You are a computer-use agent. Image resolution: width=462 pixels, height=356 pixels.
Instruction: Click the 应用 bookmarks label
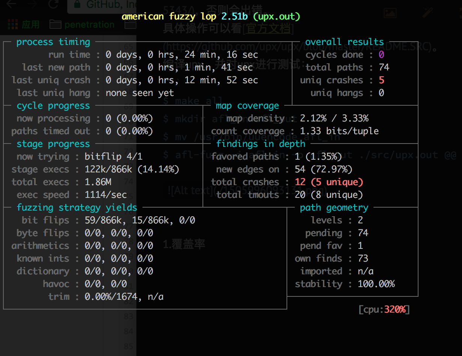click(31, 25)
